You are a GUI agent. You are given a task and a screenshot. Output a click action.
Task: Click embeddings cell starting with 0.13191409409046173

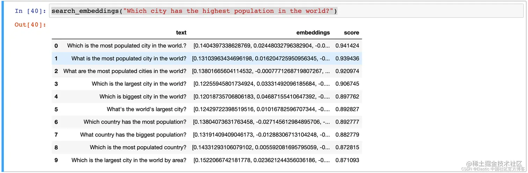[x=262, y=135]
